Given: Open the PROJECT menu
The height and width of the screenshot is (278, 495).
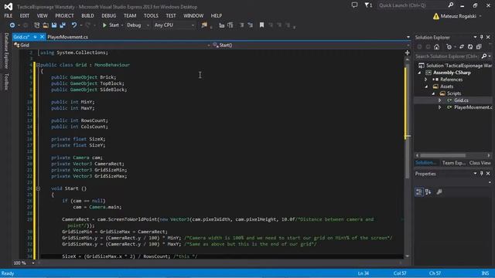Looking at the screenshot, I should [x=64, y=15].
